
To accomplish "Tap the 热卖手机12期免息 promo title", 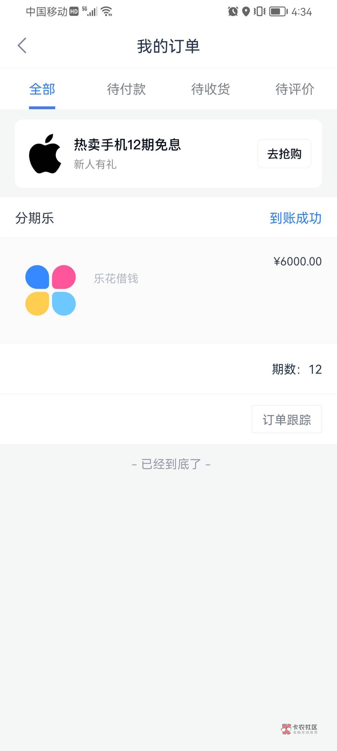I will pyautogui.click(x=127, y=145).
